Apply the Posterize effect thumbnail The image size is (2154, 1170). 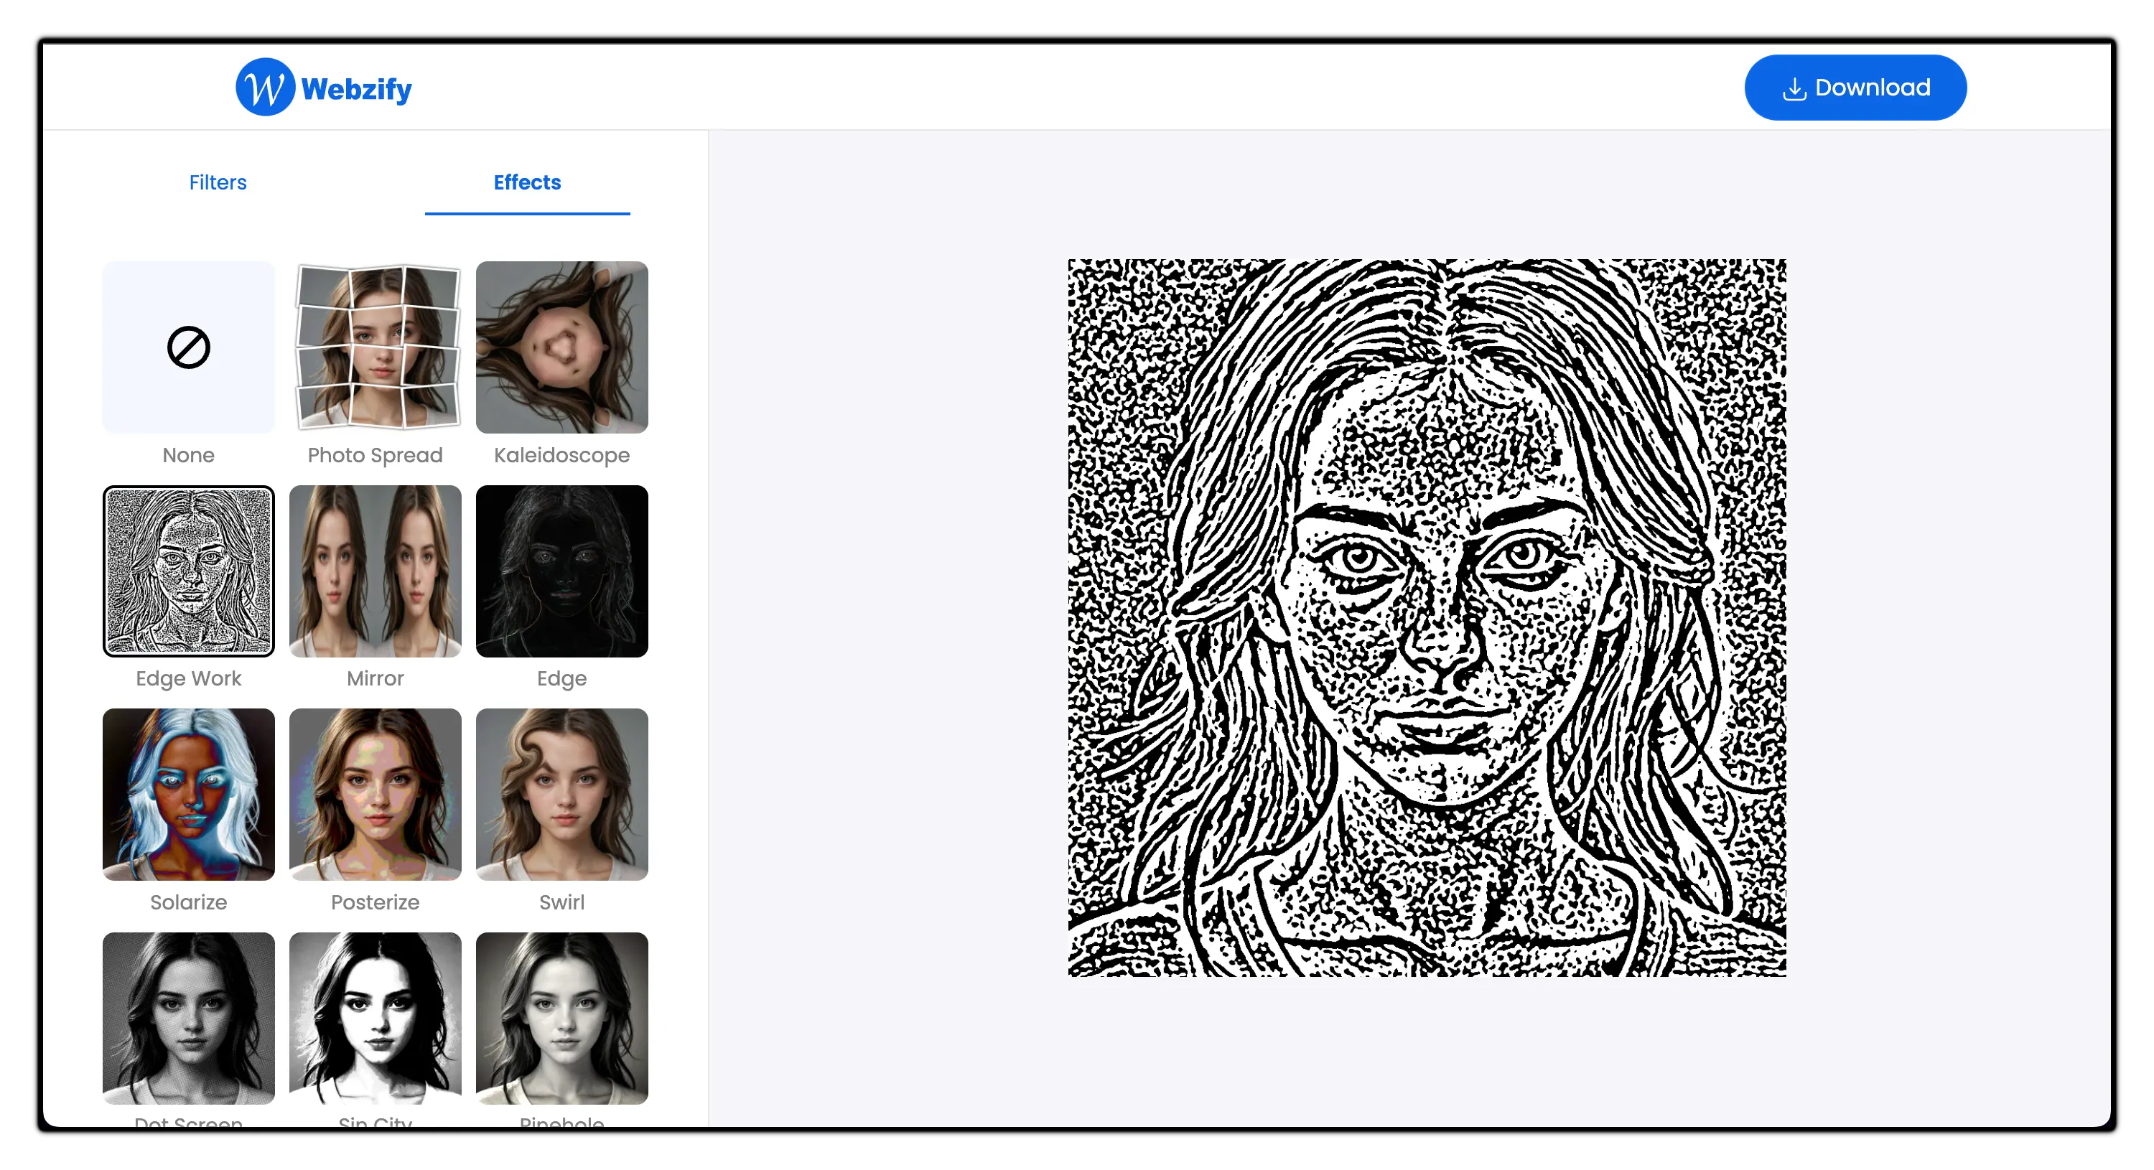(375, 795)
